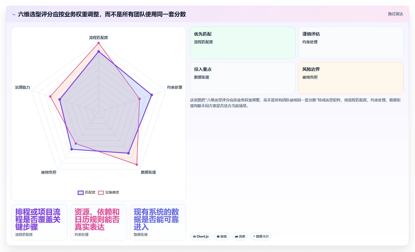Screen dimensions: 415x252
Task: Click the purple 匹配度 point at 数据衔接
Action: tap(128, 153)
